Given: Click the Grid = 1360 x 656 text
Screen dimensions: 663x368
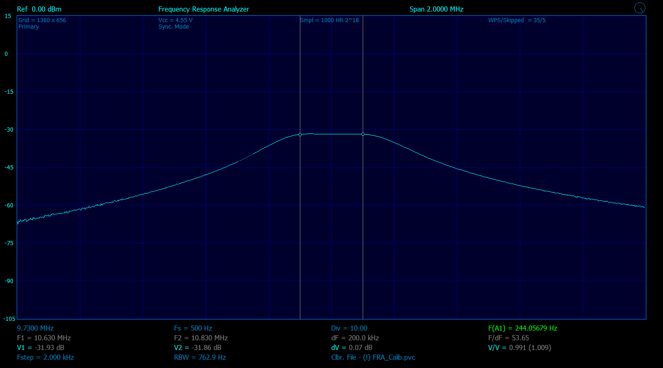Looking at the screenshot, I should (x=42, y=20).
